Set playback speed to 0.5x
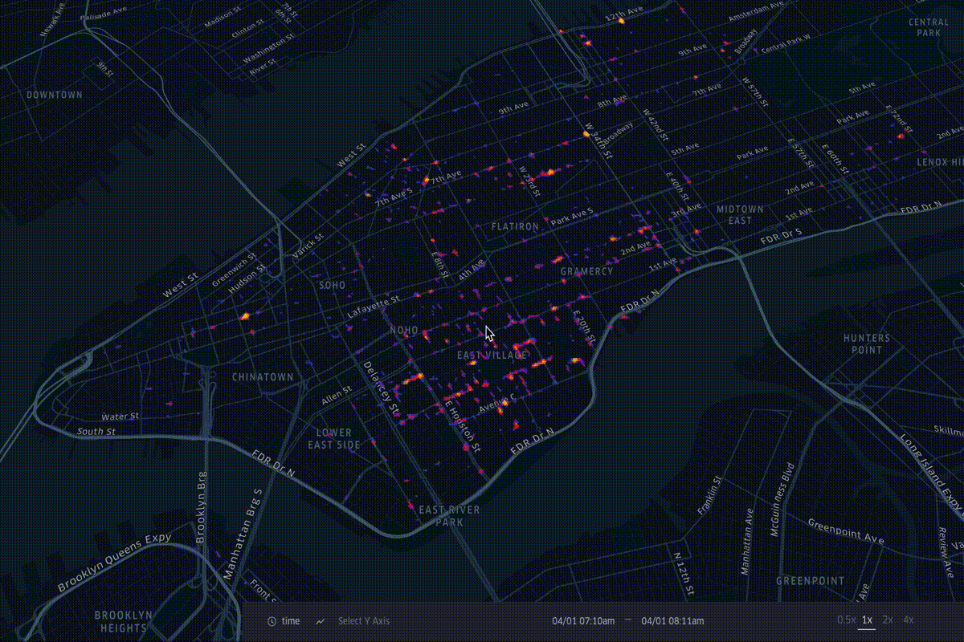The width and height of the screenshot is (964, 642). point(846,620)
